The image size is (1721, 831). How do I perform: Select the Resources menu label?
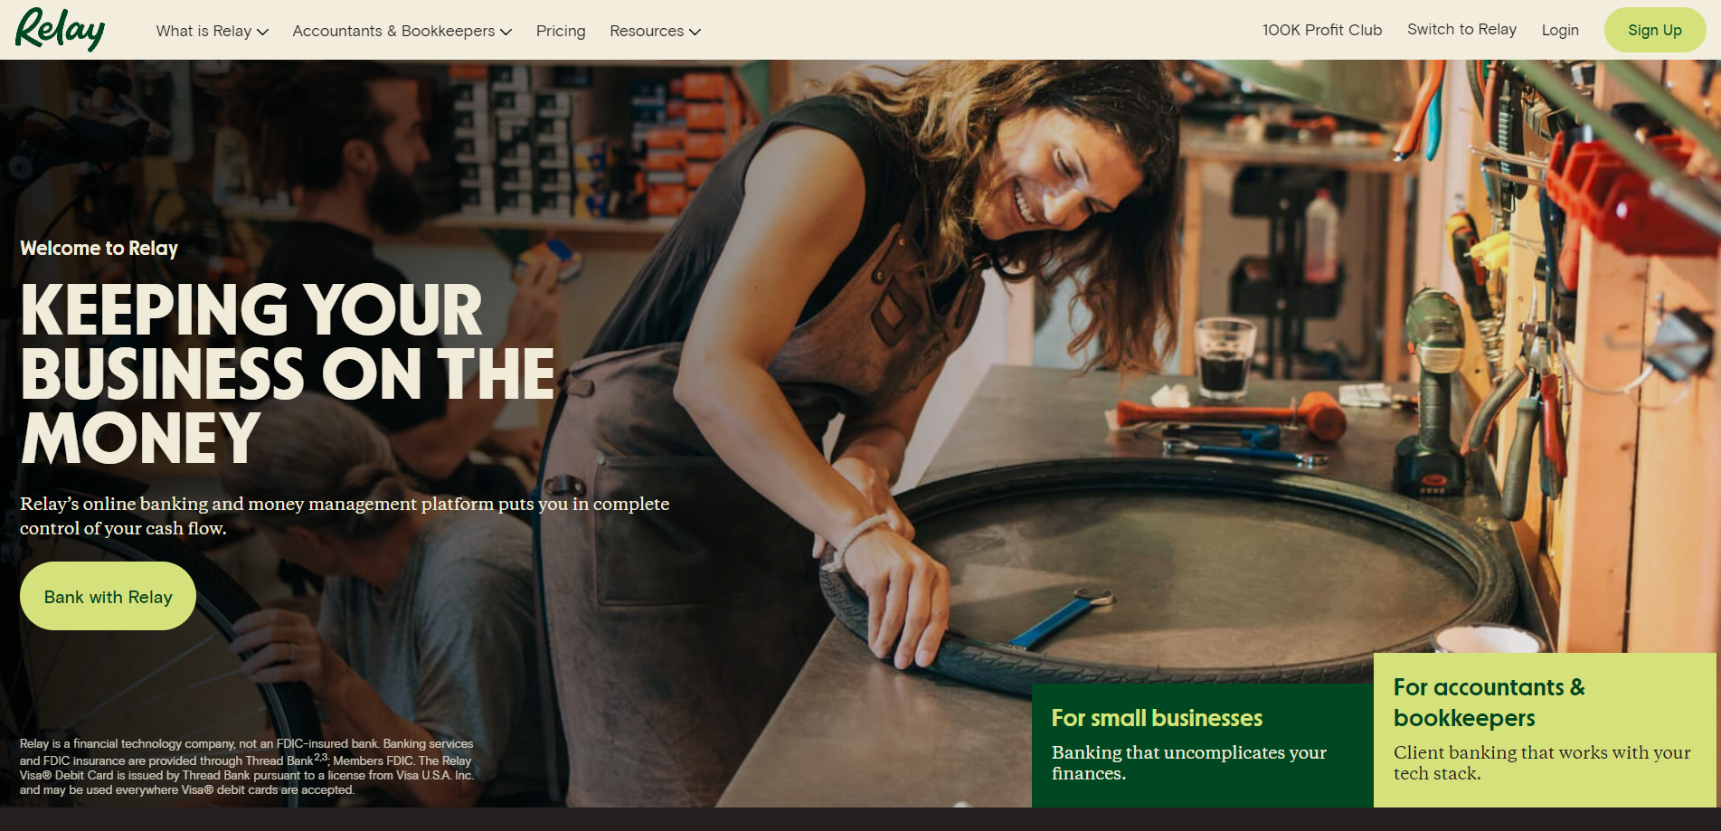click(647, 31)
